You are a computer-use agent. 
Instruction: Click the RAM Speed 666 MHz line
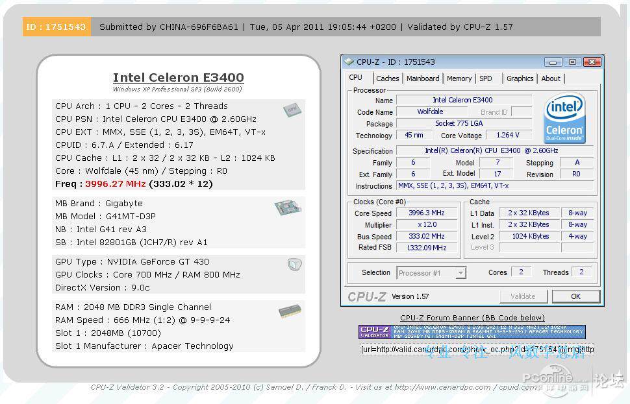point(143,320)
